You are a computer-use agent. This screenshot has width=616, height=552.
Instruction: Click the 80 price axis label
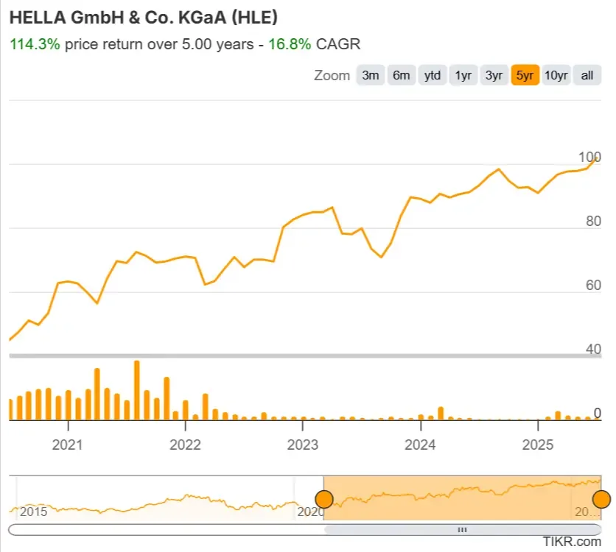(594, 222)
